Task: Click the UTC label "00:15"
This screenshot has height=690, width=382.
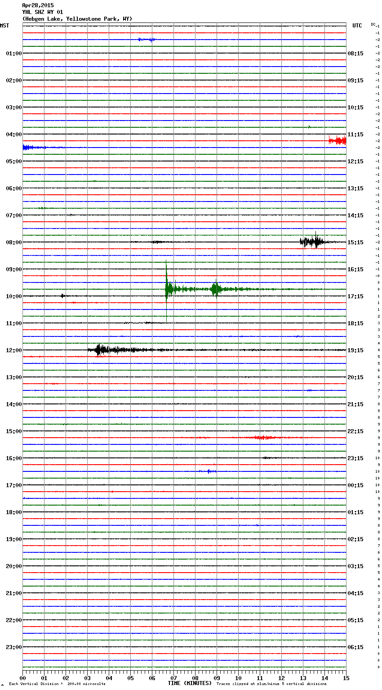Action: point(355,485)
